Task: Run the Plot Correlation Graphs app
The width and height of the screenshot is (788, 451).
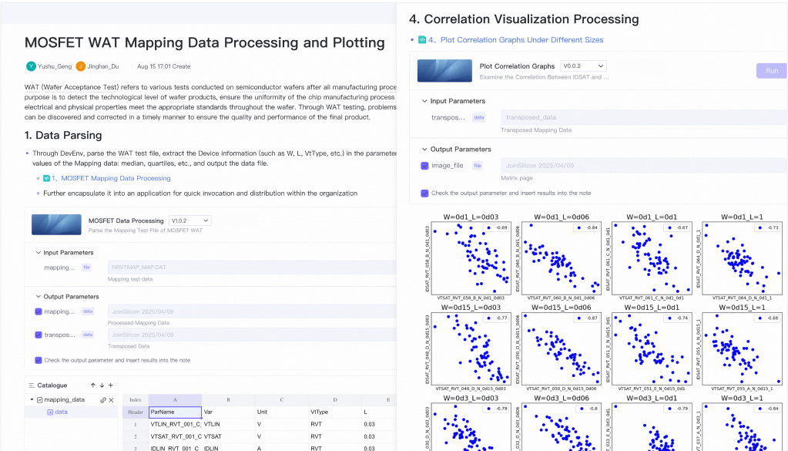Action: click(x=772, y=71)
